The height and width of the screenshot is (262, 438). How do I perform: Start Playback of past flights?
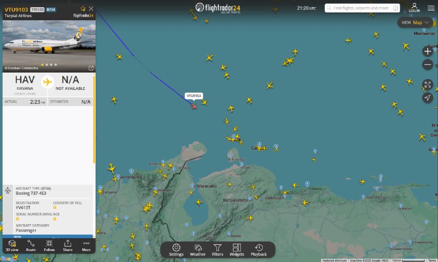pyautogui.click(x=258, y=250)
